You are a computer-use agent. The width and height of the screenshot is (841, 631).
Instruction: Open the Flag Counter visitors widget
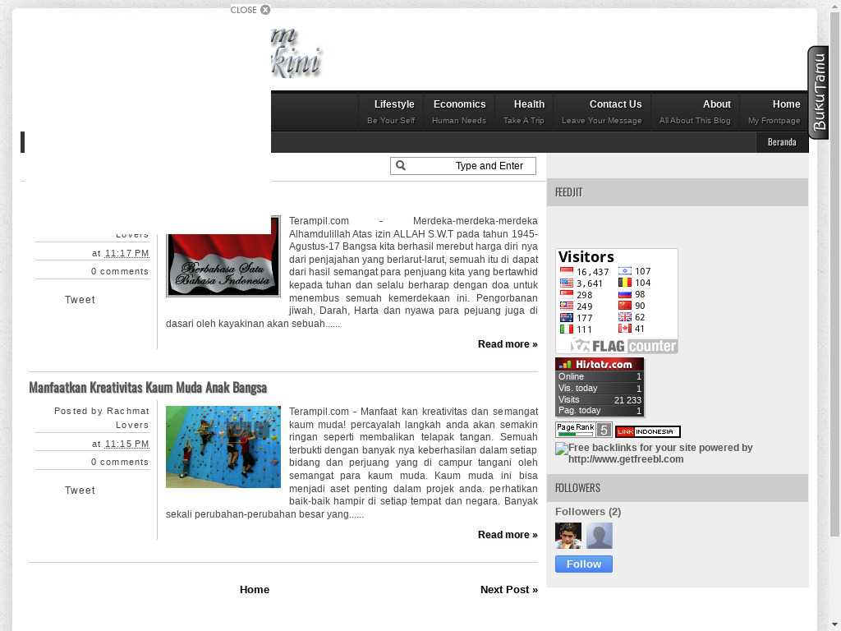click(x=617, y=302)
